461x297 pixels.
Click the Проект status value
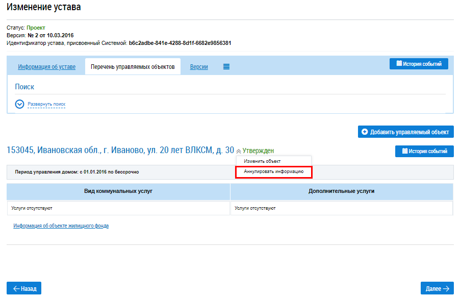[x=36, y=28]
